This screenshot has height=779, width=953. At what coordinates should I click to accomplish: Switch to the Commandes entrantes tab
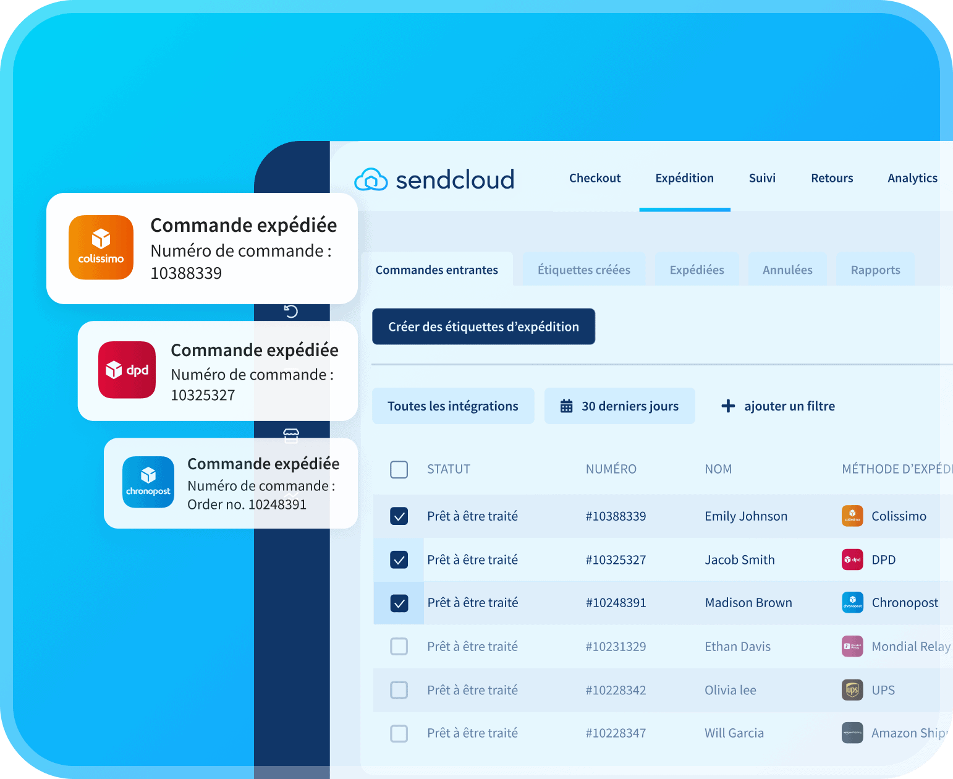(x=437, y=270)
